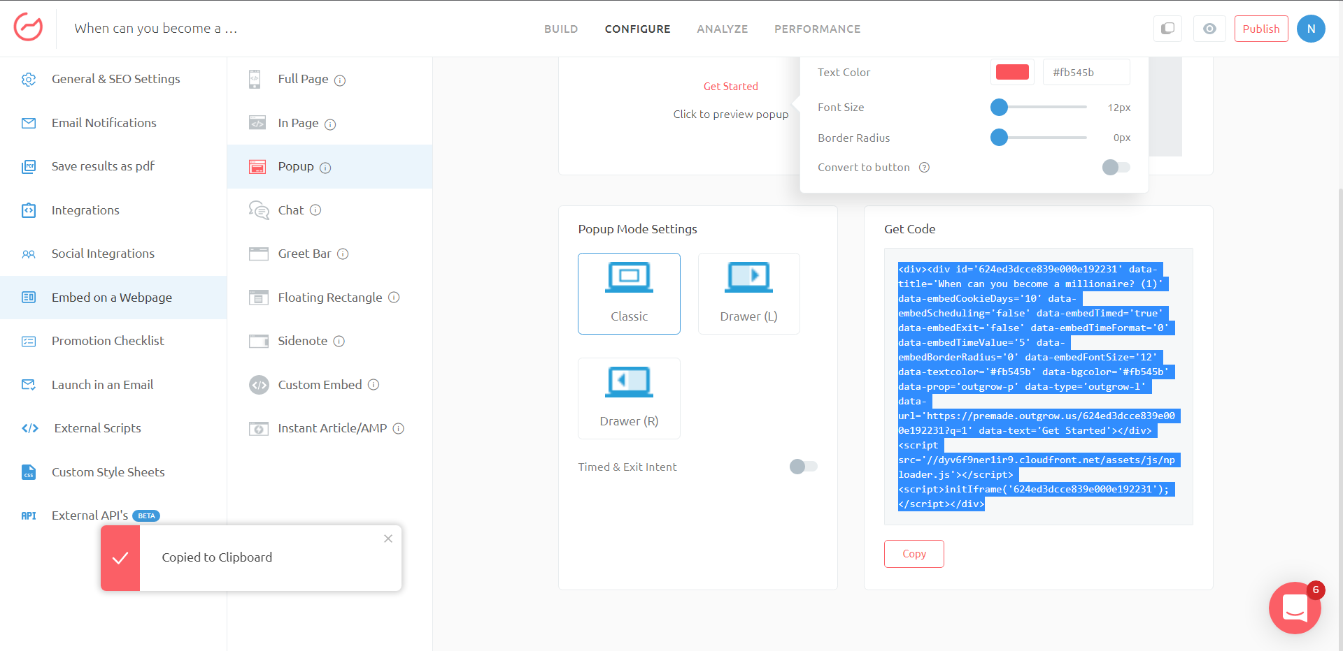Viewport: 1343px width, 651px height.
Task: Click the info icon beside Floating Rectangle
Action: (394, 298)
